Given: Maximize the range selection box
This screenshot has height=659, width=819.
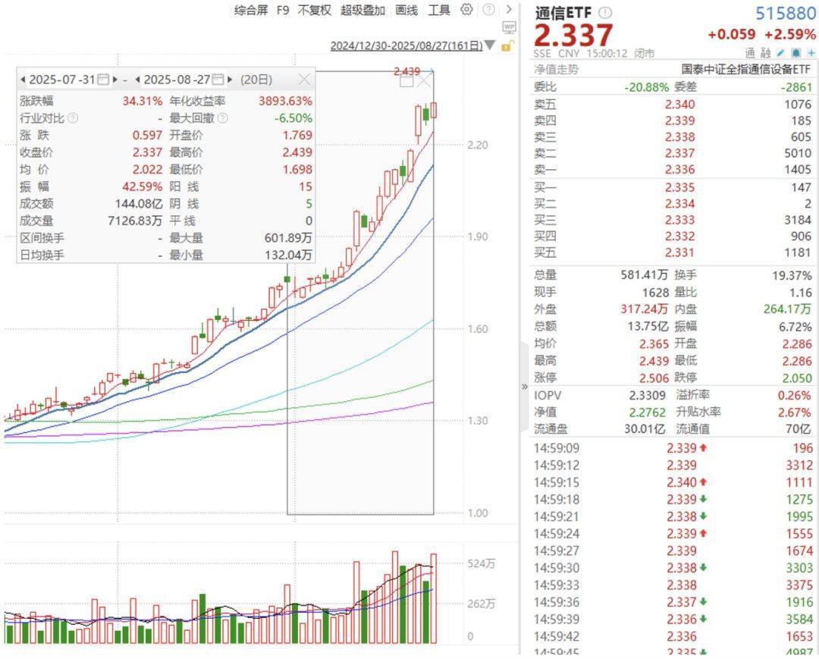Looking at the screenshot, I should coord(406,81).
